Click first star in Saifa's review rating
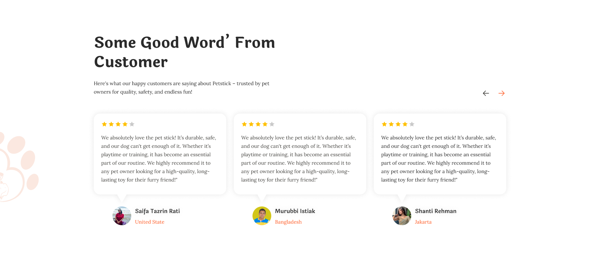This screenshot has height=257, width=600. (104, 124)
